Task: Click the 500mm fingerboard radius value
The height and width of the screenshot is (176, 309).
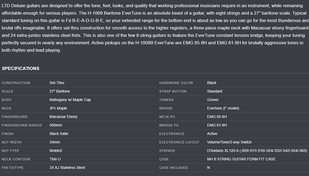Action: coord(56,125)
